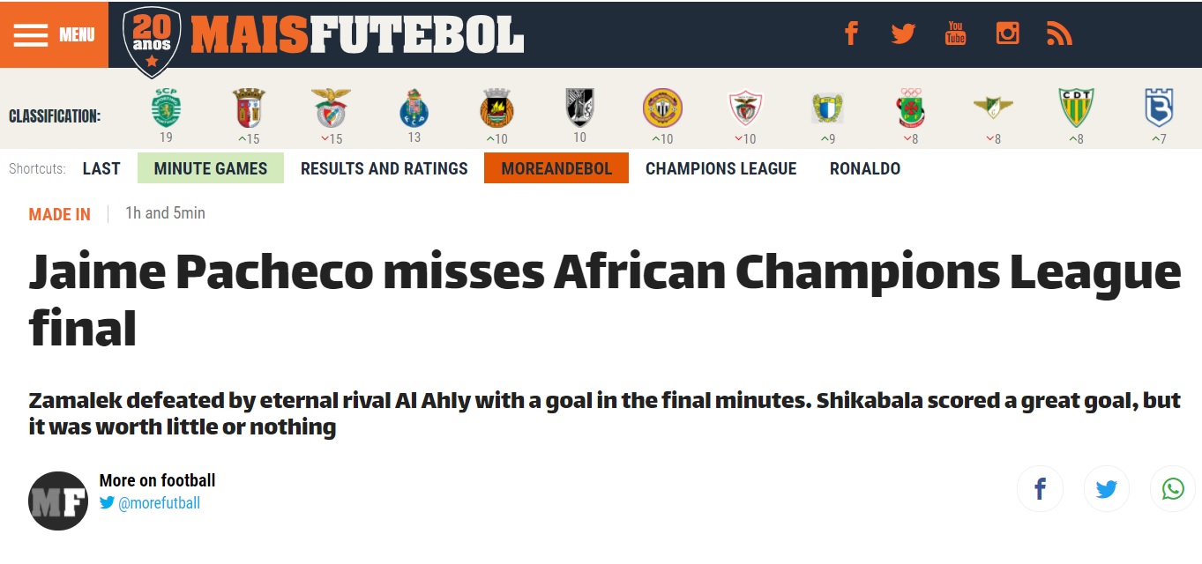Share article via round Twitter button
The height and width of the screenshot is (564, 1202).
[1107, 489]
